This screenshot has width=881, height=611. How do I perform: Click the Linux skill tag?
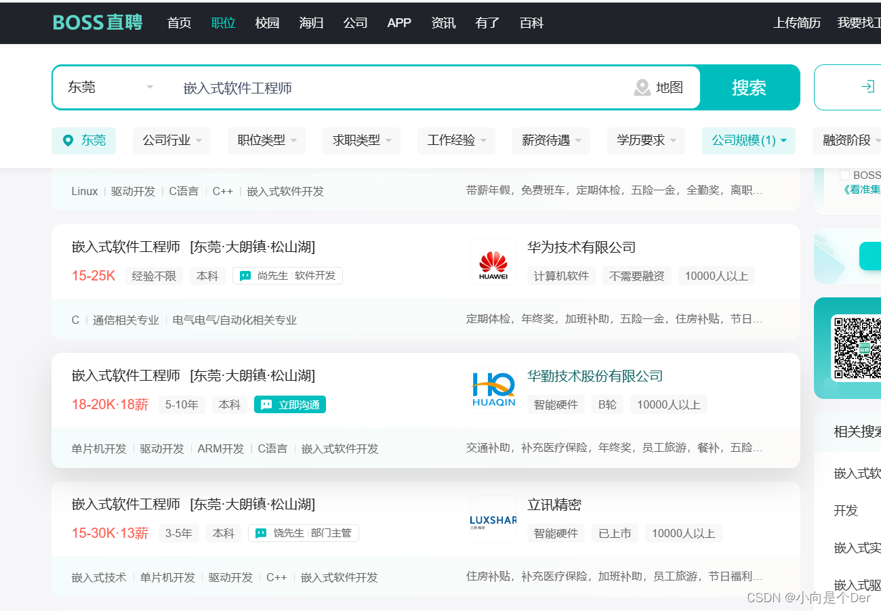click(85, 191)
